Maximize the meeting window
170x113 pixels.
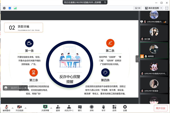pyautogui.click(x=161, y=3)
